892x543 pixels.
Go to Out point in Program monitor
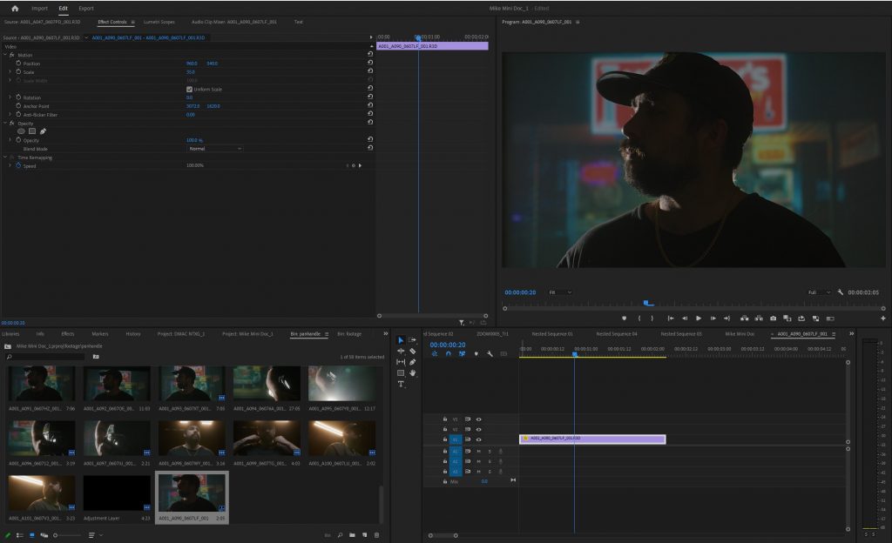coord(726,318)
